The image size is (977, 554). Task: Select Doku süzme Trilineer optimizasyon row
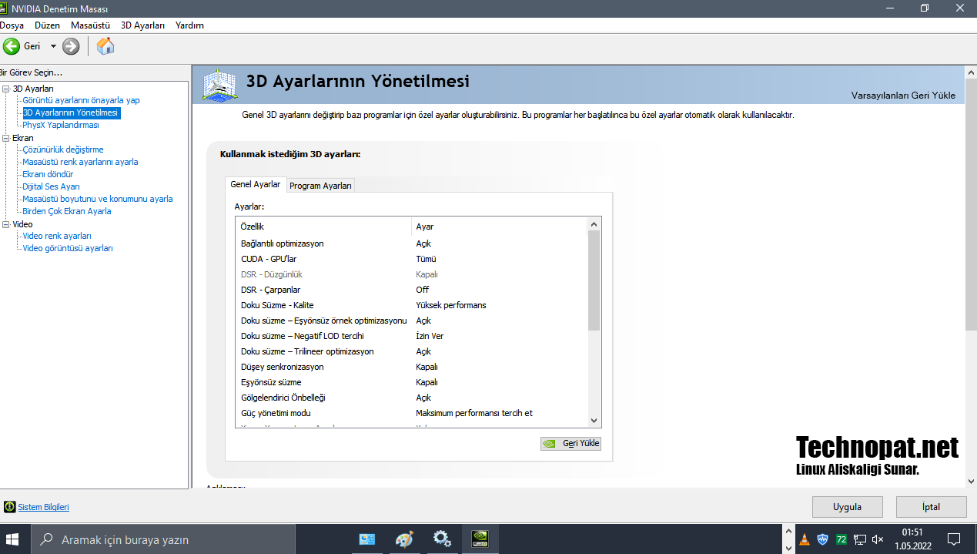(x=412, y=351)
